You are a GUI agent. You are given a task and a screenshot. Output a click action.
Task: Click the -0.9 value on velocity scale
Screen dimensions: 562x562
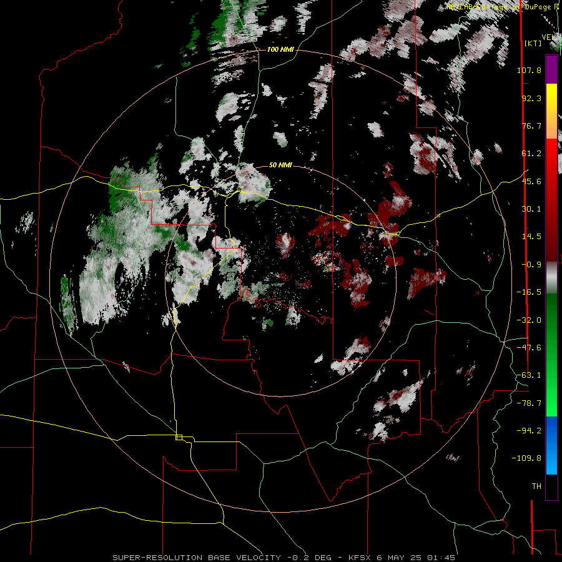(531, 265)
